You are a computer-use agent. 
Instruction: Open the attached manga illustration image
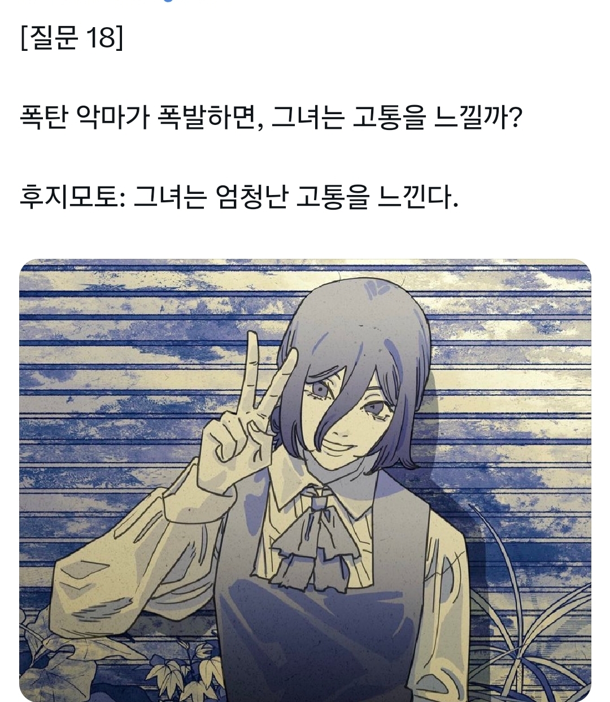pos(305,480)
